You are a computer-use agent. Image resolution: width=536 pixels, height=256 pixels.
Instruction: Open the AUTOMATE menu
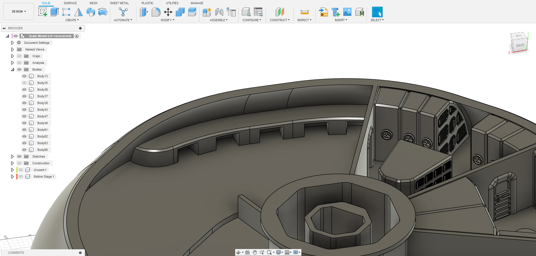click(123, 20)
